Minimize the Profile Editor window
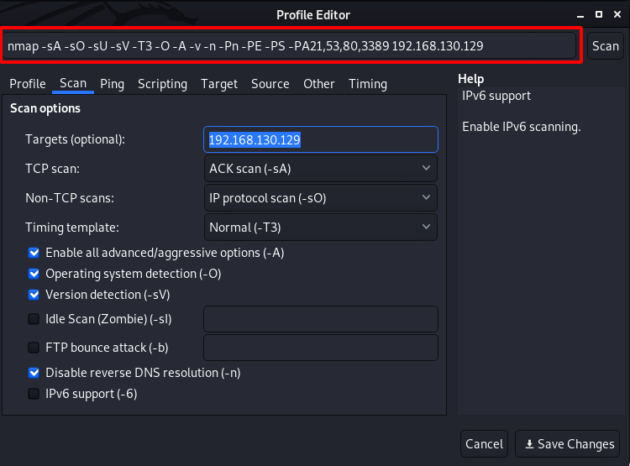 580,15
